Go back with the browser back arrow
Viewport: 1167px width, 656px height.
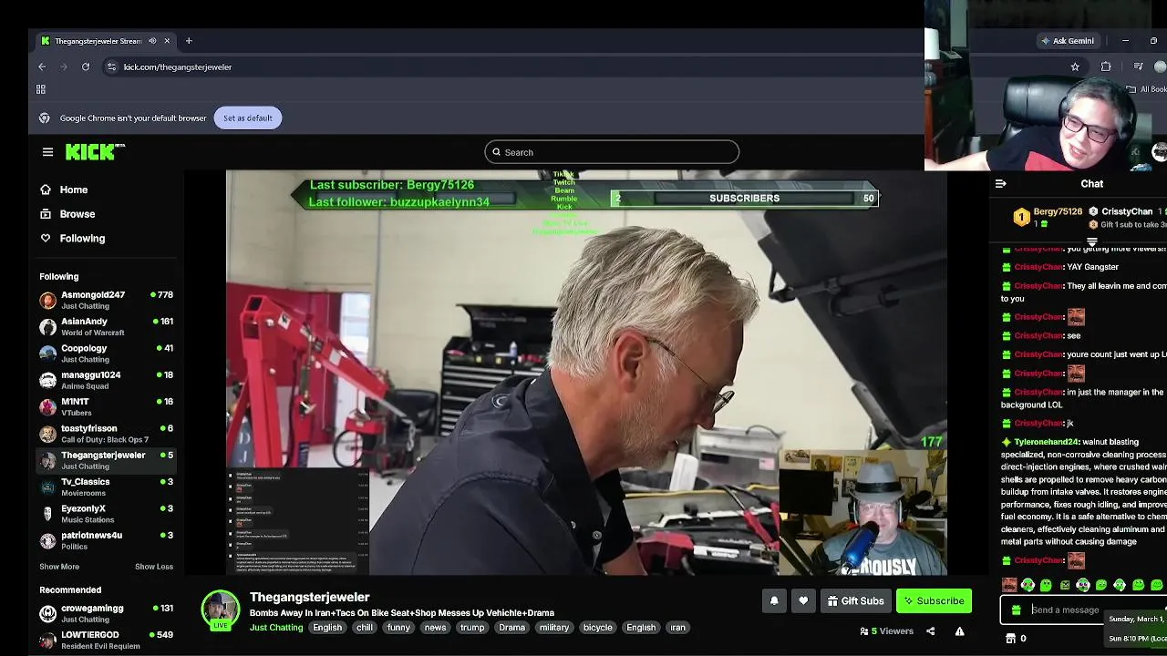[42, 67]
